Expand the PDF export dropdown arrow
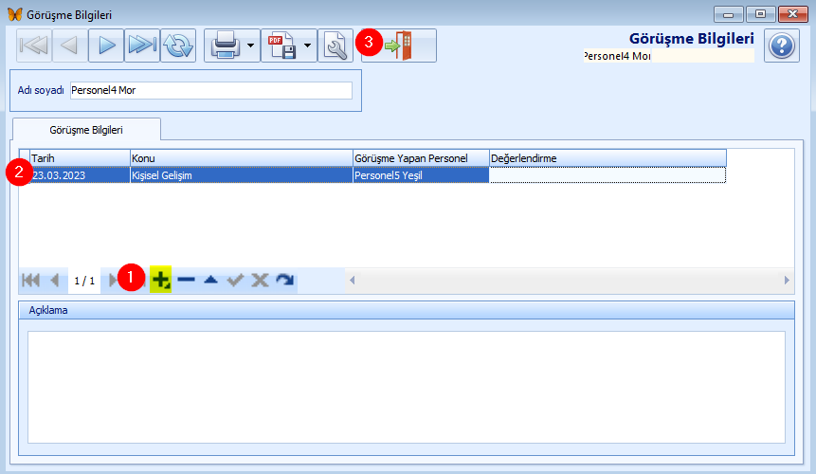 pos(308,46)
